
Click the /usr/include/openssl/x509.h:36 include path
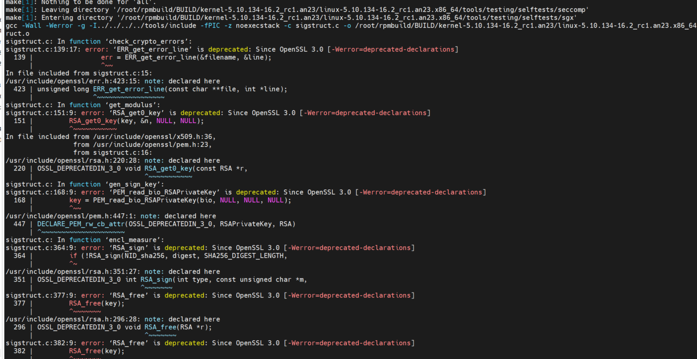pyautogui.click(x=144, y=137)
